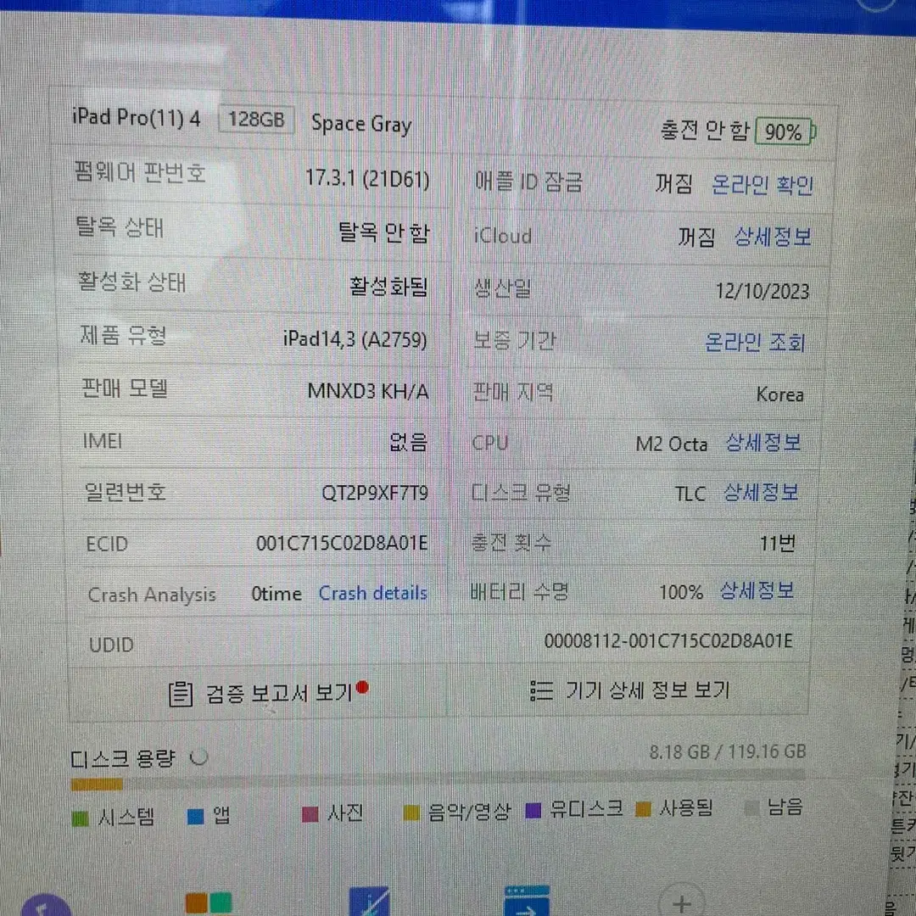
Task: Open 상세정보 link in the iCloud row
Action: pyautogui.click(x=773, y=237)
